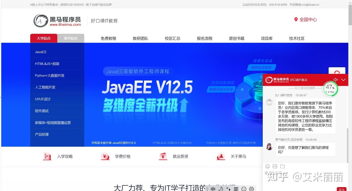This screenshot has width=352, height=191.
Task: Click the 入学攻略 icon
Action: pos(47,156)
